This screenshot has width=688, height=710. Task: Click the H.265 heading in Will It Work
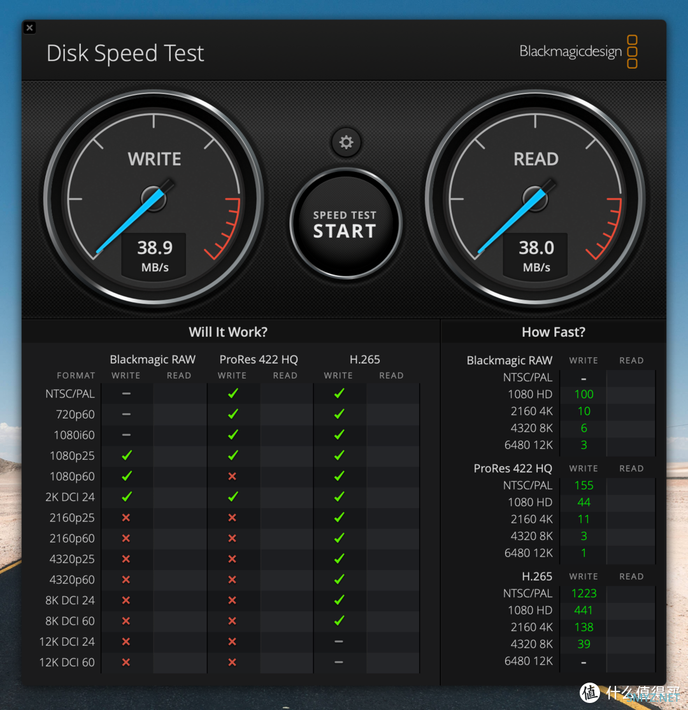pyautogui.click(x=364, y=360)
